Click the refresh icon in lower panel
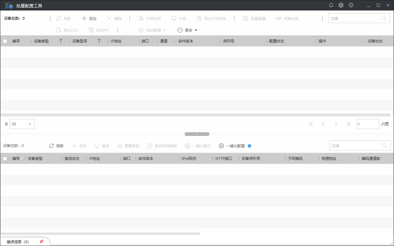Image resolution: width=394 pixels, height=246 pixels. pos(51,146)
